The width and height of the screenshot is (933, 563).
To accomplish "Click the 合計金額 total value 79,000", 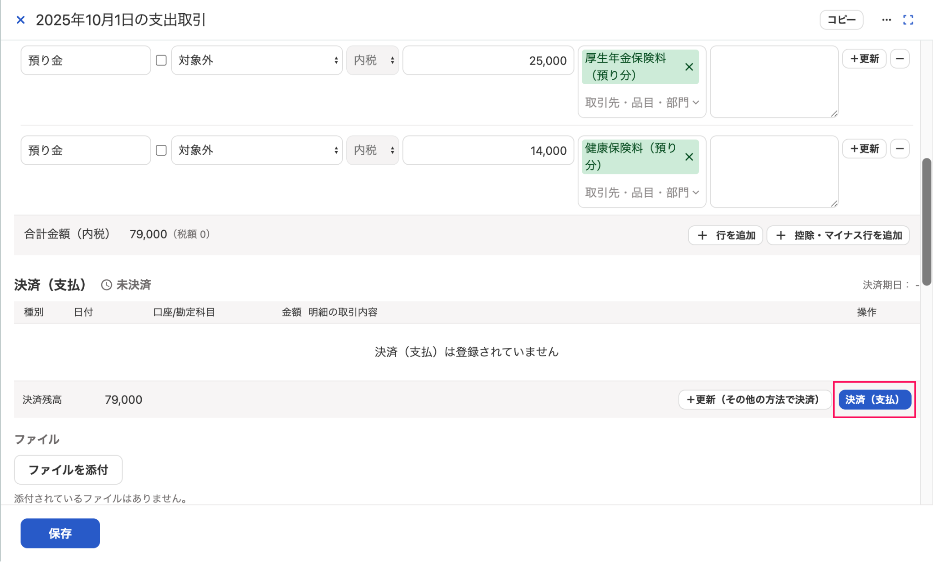I will click(148, 234).
